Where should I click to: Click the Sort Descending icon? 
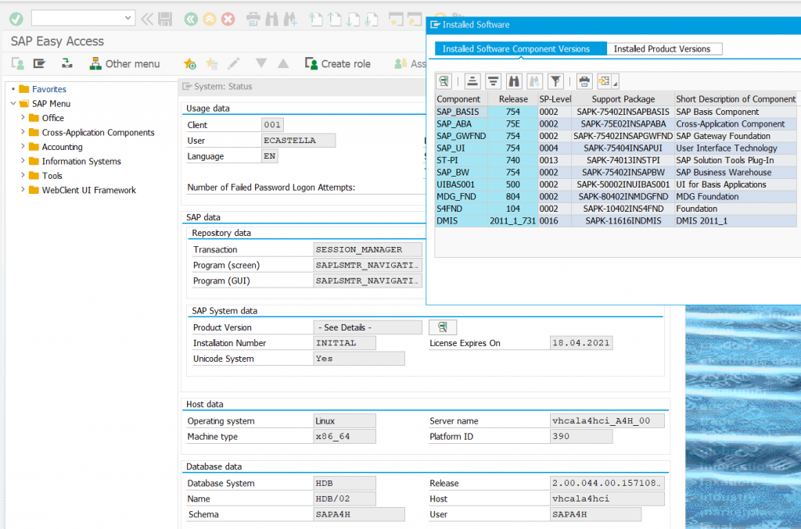[x=493, y=81]
